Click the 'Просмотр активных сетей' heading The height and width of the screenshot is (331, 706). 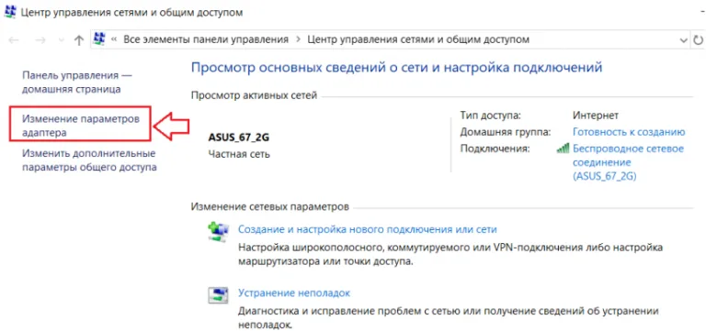tap(254, 95)
